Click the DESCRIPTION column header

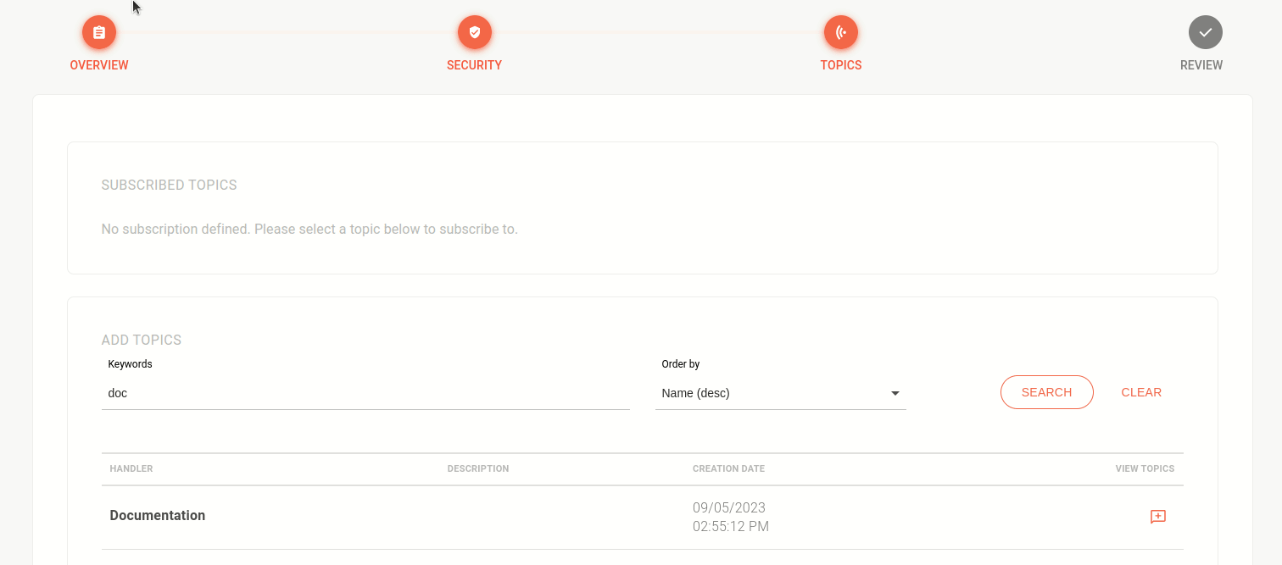coord(477,468)
